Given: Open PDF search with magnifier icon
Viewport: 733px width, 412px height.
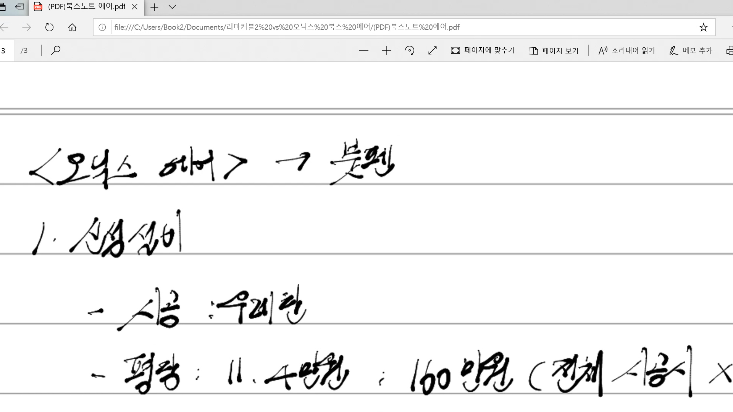Looking at the screenshot, I should coord(56,50).
